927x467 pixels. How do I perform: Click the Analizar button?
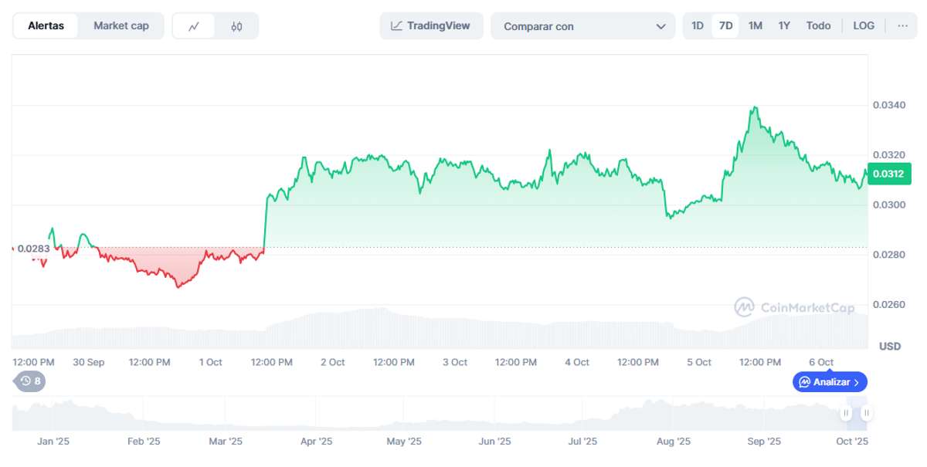pos(830,382)
